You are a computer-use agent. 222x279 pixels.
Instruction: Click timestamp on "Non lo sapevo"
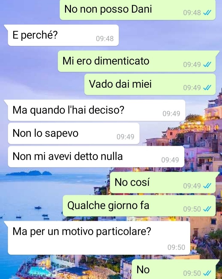click(125, 137)
